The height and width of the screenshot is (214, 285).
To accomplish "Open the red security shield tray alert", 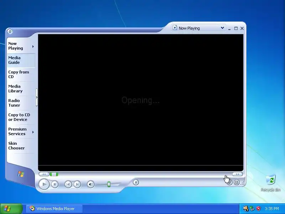I will point(259,209).
